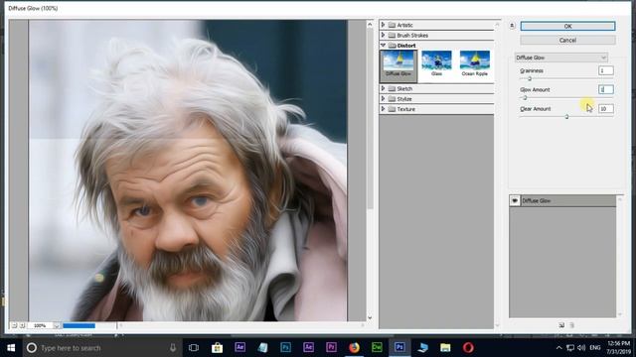Select the Diffuse Glow effect layer row
This screenshot has height=357, width=636.
click(x=563, y=200)
